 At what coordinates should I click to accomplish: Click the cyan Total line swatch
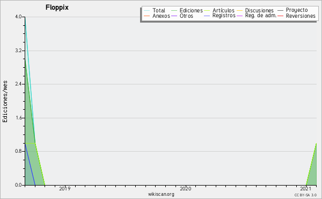pos(147,10)
